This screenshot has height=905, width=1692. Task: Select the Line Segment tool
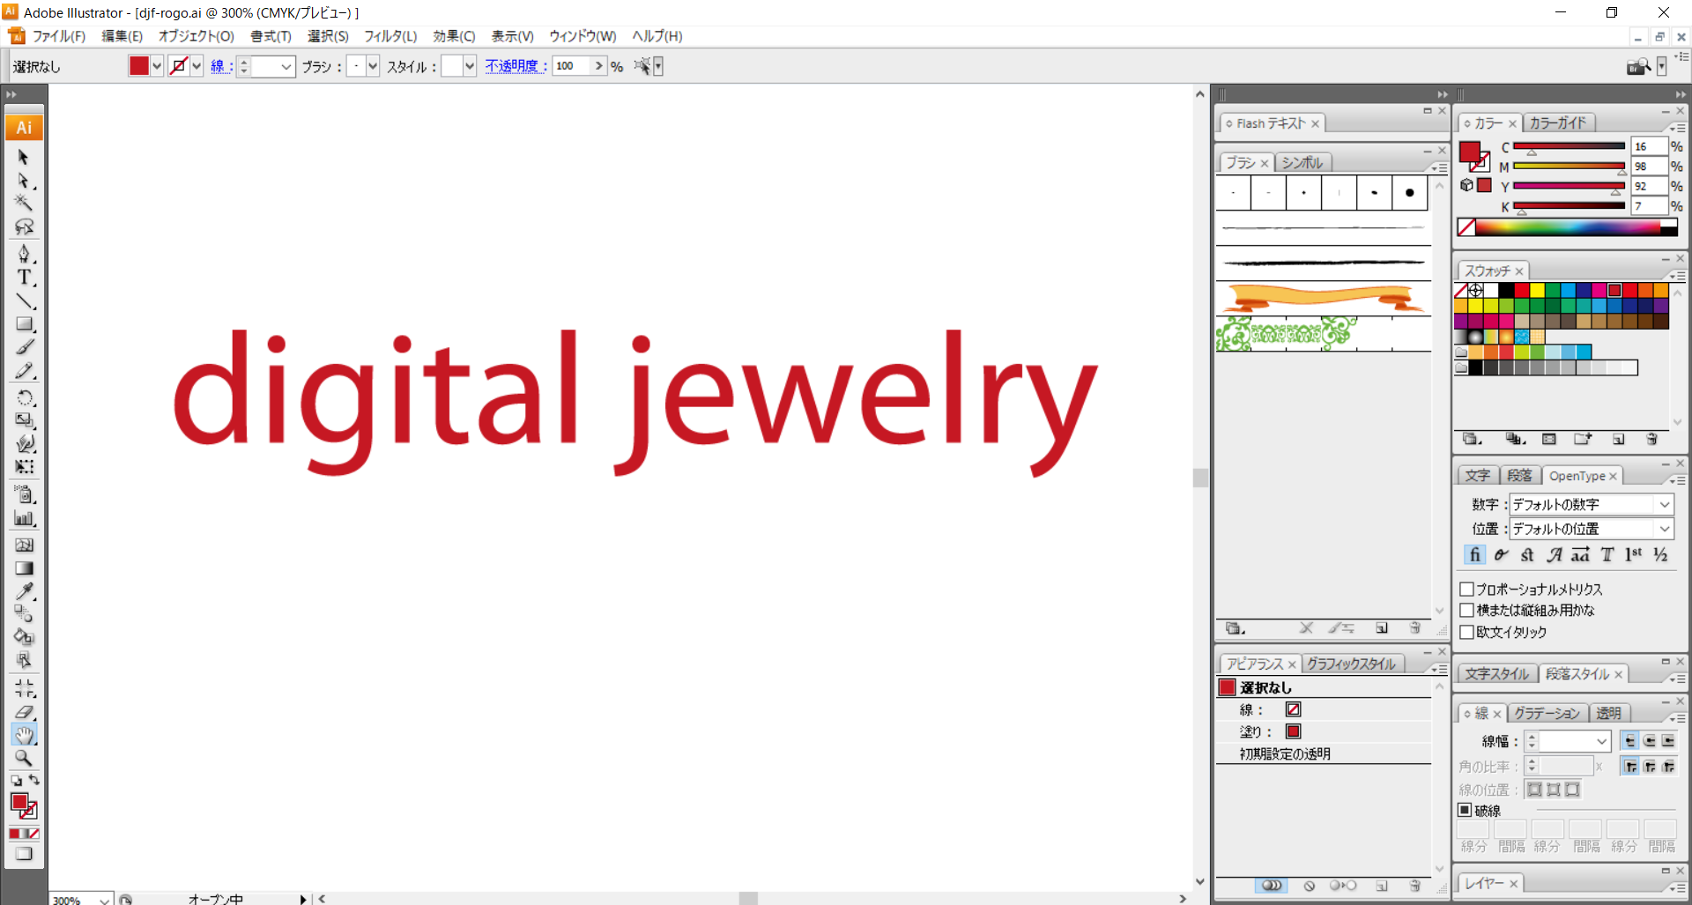click(24, 300)
